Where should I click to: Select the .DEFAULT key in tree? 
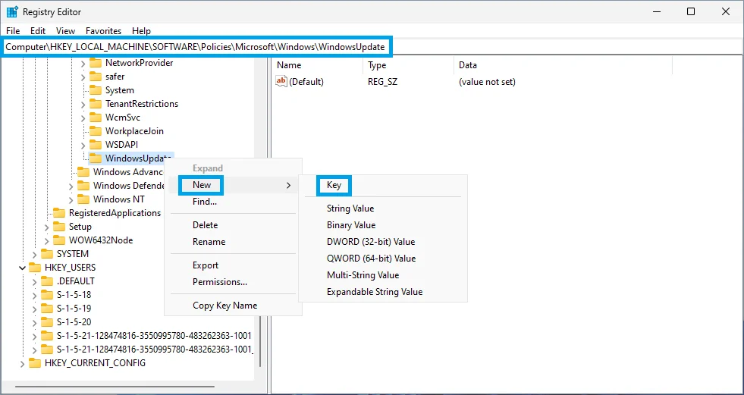pyautogui.click(x=75, y=281)
